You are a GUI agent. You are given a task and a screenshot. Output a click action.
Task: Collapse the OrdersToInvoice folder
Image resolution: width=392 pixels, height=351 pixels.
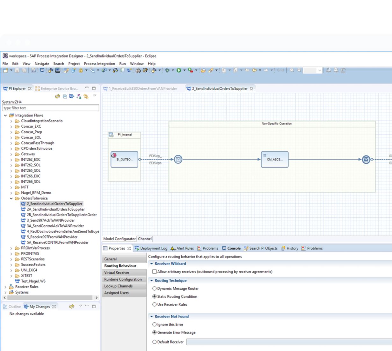[11, 198]
